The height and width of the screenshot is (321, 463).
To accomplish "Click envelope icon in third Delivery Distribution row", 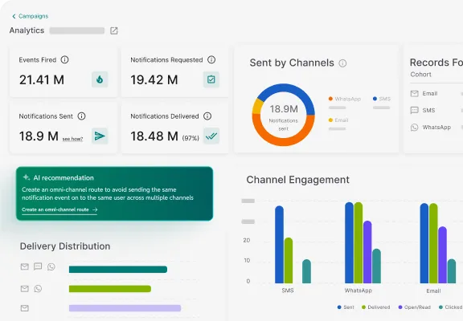I will click(25, 308).
